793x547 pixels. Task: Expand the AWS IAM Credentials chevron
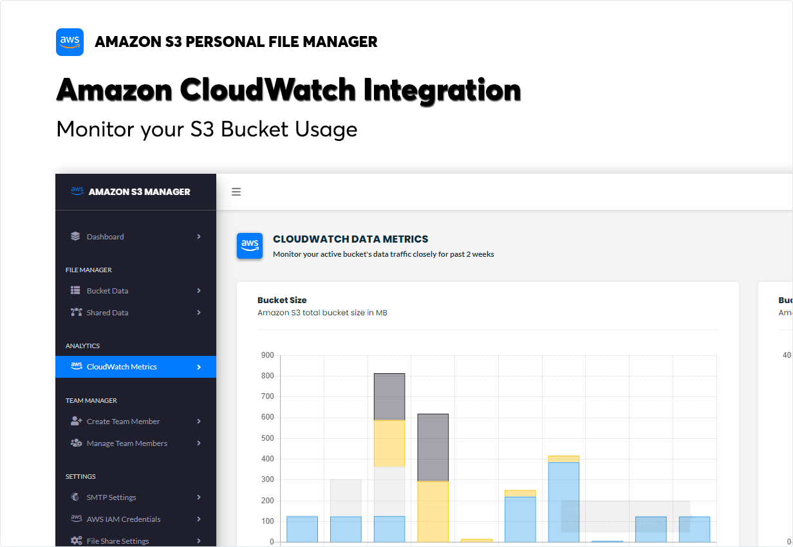pos(199,519)
